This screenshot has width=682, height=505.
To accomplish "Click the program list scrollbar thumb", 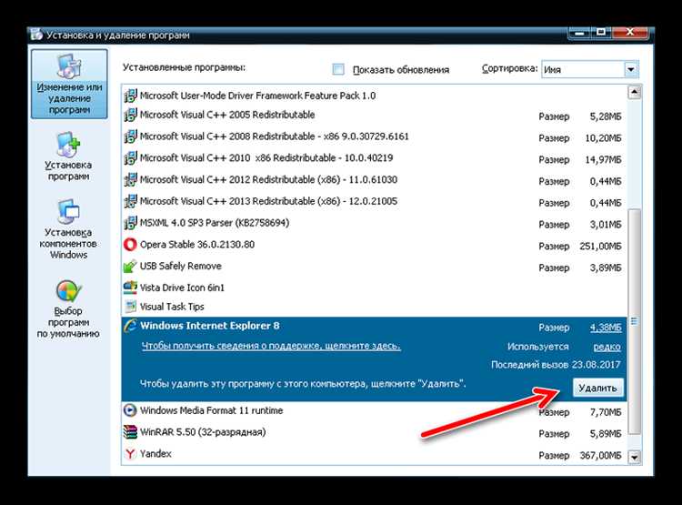I will tap(635, 322).
